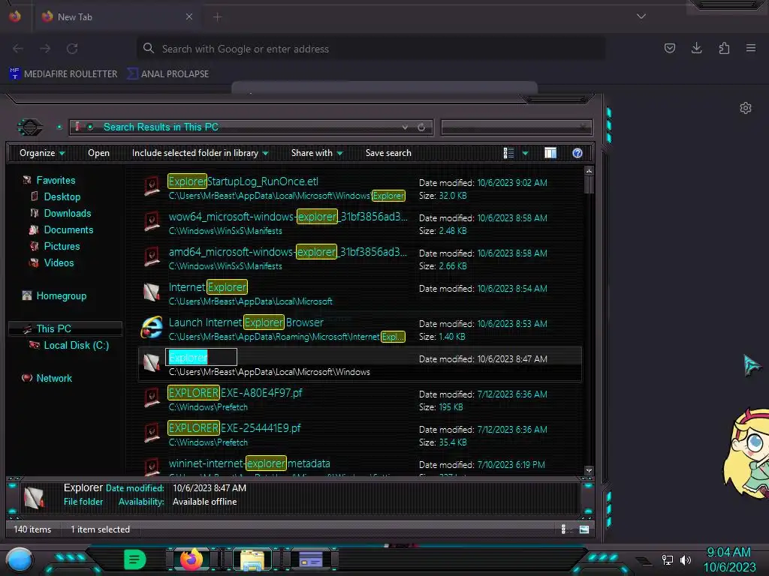
Task: Click the Internet Explorer shortcut icon
Action: 152,328
